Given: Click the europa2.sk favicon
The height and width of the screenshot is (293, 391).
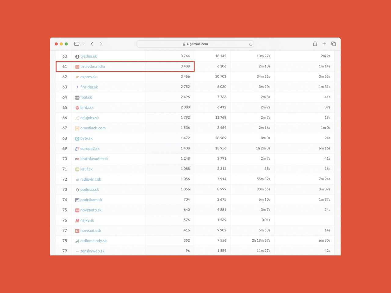Looking at the screenshot, I should 77,149.
